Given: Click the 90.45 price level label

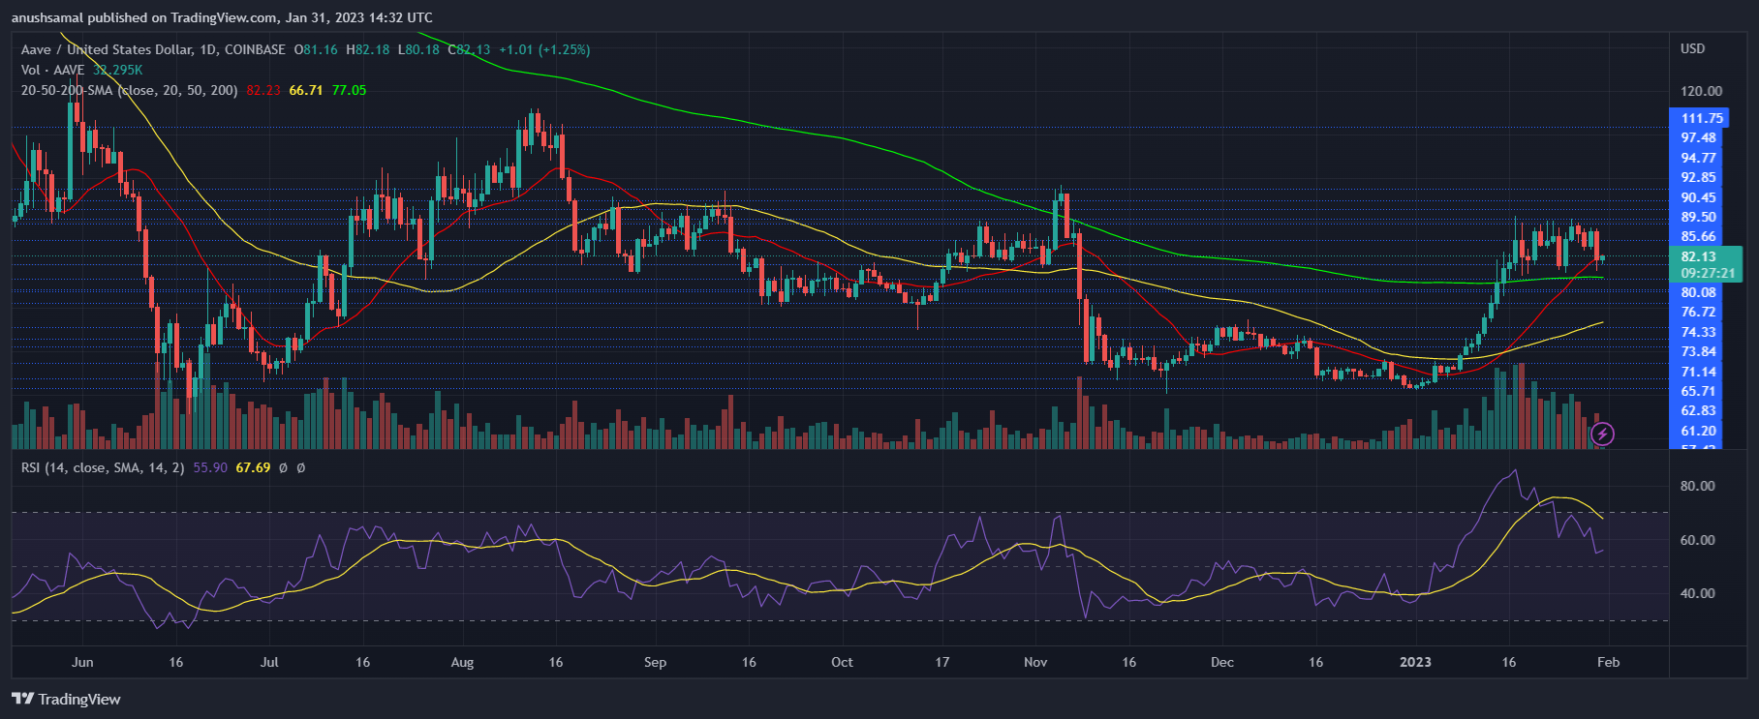Looking at the screenshot, I should pos(1698,197).
